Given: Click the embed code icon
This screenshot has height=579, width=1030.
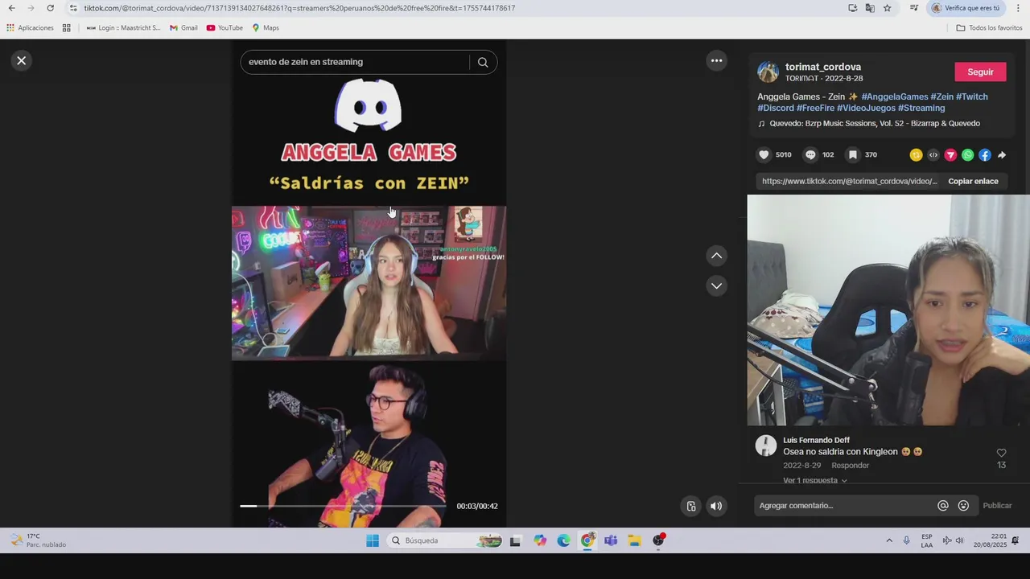Looking at the screenshot, I should (933, 155).
